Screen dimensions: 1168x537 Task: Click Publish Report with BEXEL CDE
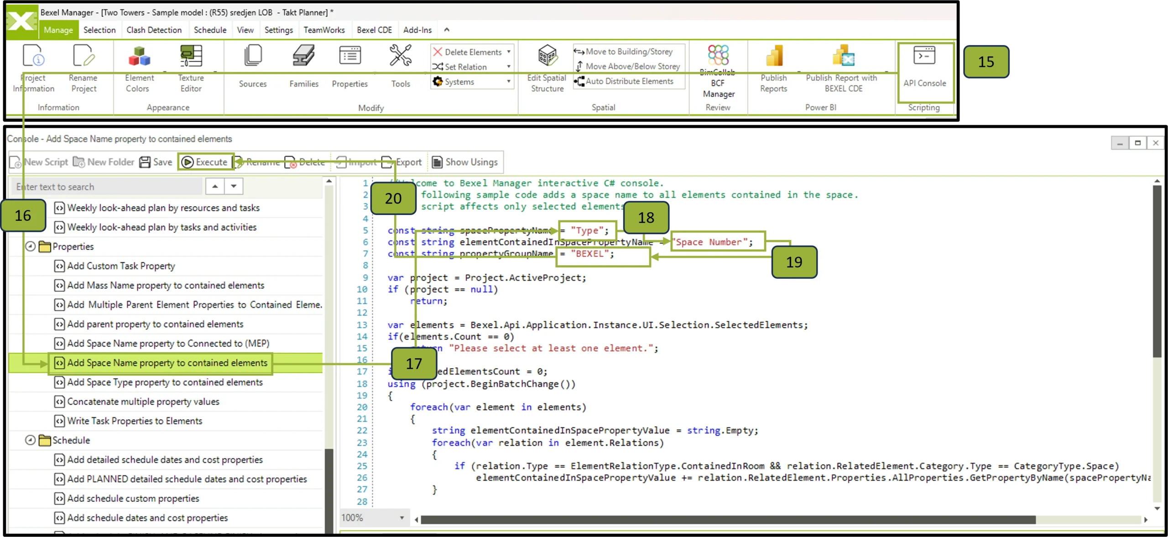pos(842,68)
